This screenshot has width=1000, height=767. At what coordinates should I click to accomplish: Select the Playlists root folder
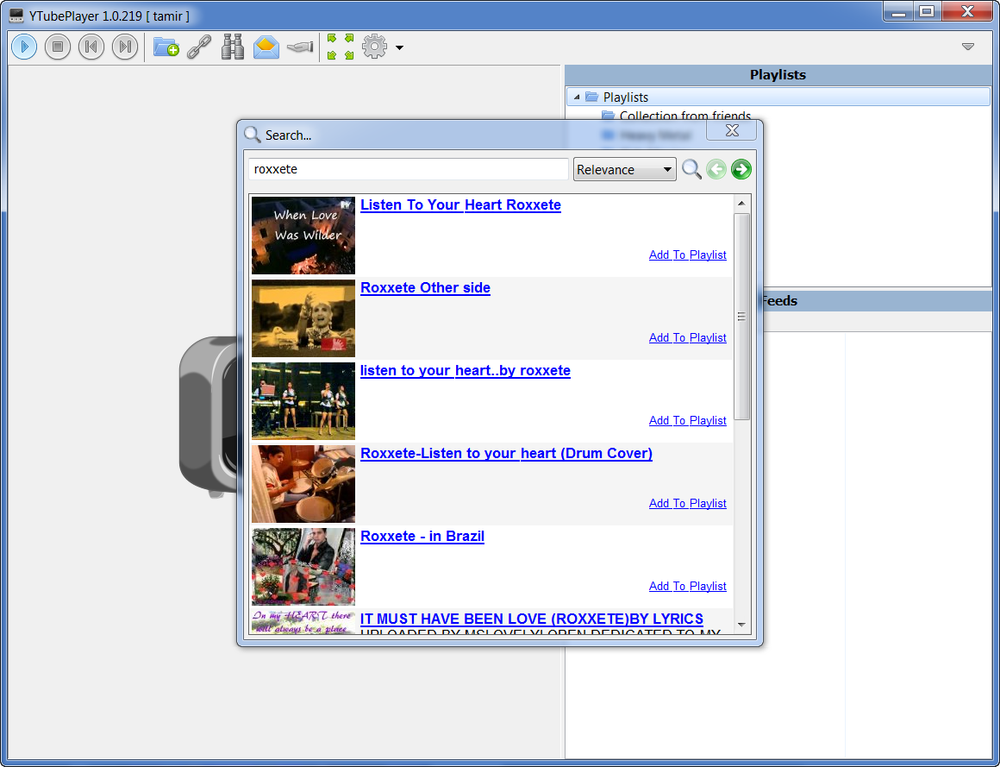coord(778,97)
